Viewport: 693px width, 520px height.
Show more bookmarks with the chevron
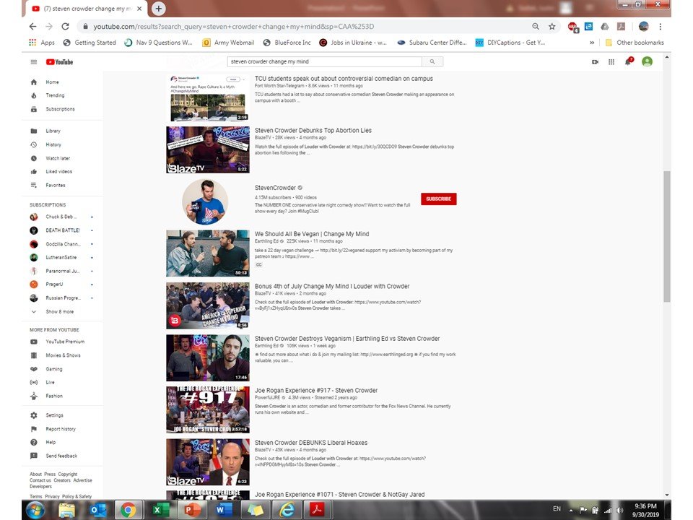click(x=592, y=43)
